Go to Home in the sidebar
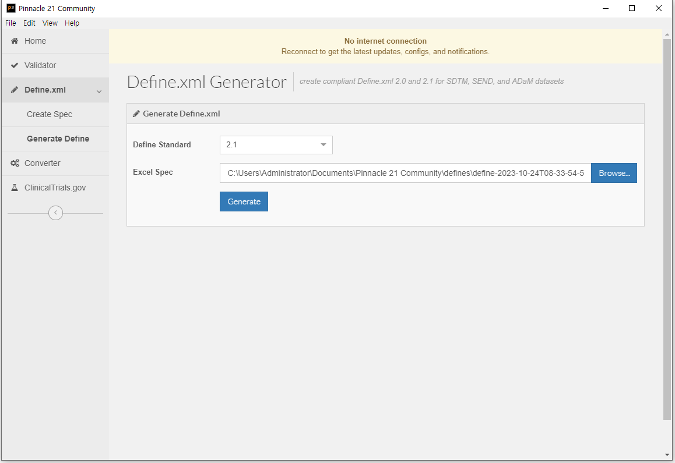Viewport: 675px width, 463px height. click(x=55, y=41)
